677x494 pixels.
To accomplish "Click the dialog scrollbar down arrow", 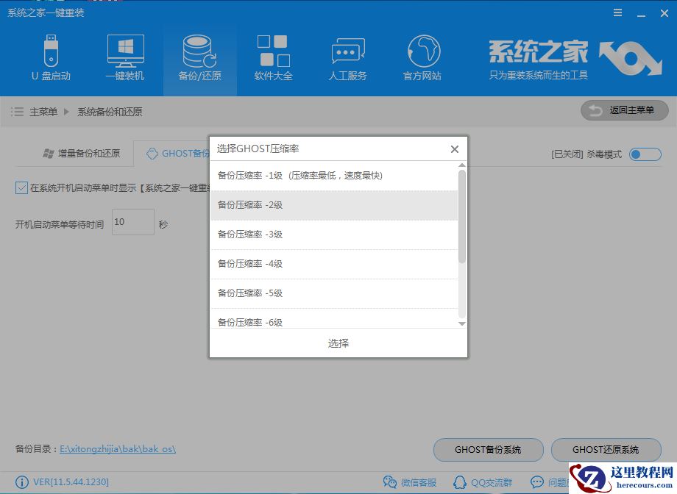I will click(463, 323).
